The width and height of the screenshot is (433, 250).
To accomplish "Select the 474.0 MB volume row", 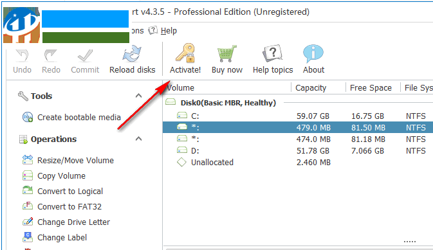I will click(298, 139).
